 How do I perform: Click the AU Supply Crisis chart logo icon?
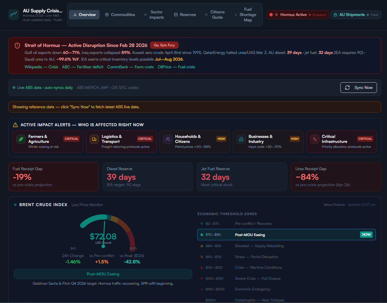(14, 15)
